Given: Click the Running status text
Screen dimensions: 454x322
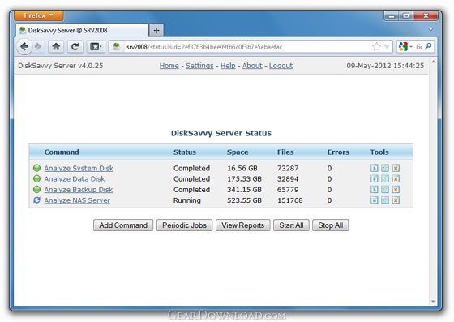Looking at the screenshot, I should point(187,200).
